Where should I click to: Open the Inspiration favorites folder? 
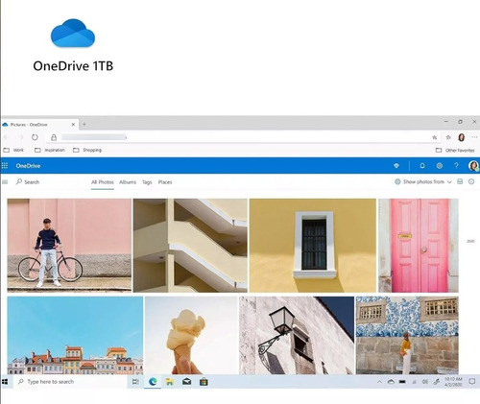50,150
